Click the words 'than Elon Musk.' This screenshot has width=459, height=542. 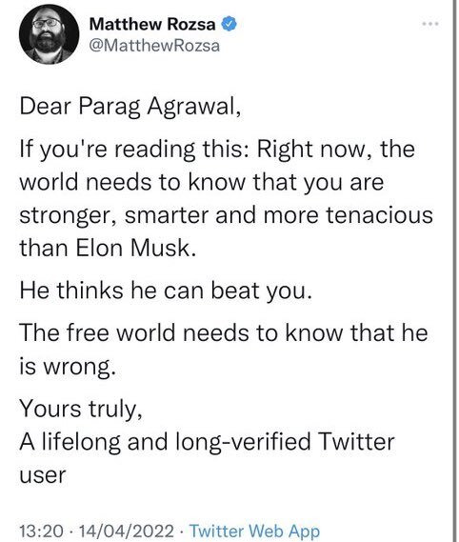(108, 248)
